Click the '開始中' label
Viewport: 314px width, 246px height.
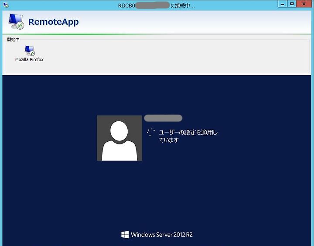point(13,39)
